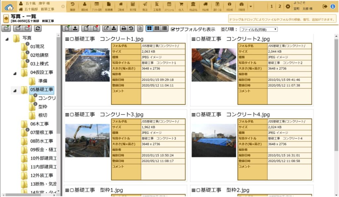The width and height of the screenshot is (339, 197).
Task: Check the box for コンクリート2.jpg
Action: pyautogui.click(x=198, y=39)
